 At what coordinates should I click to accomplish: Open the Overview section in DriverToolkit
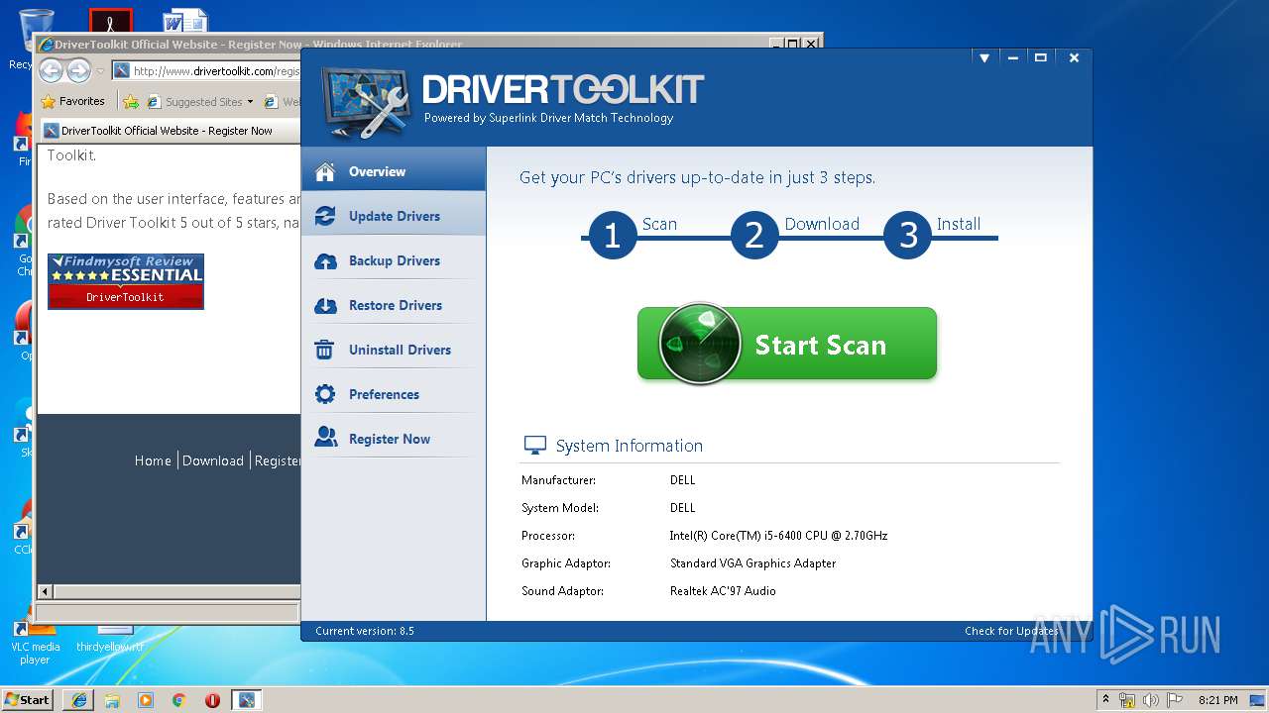click(x=394, y=171)
